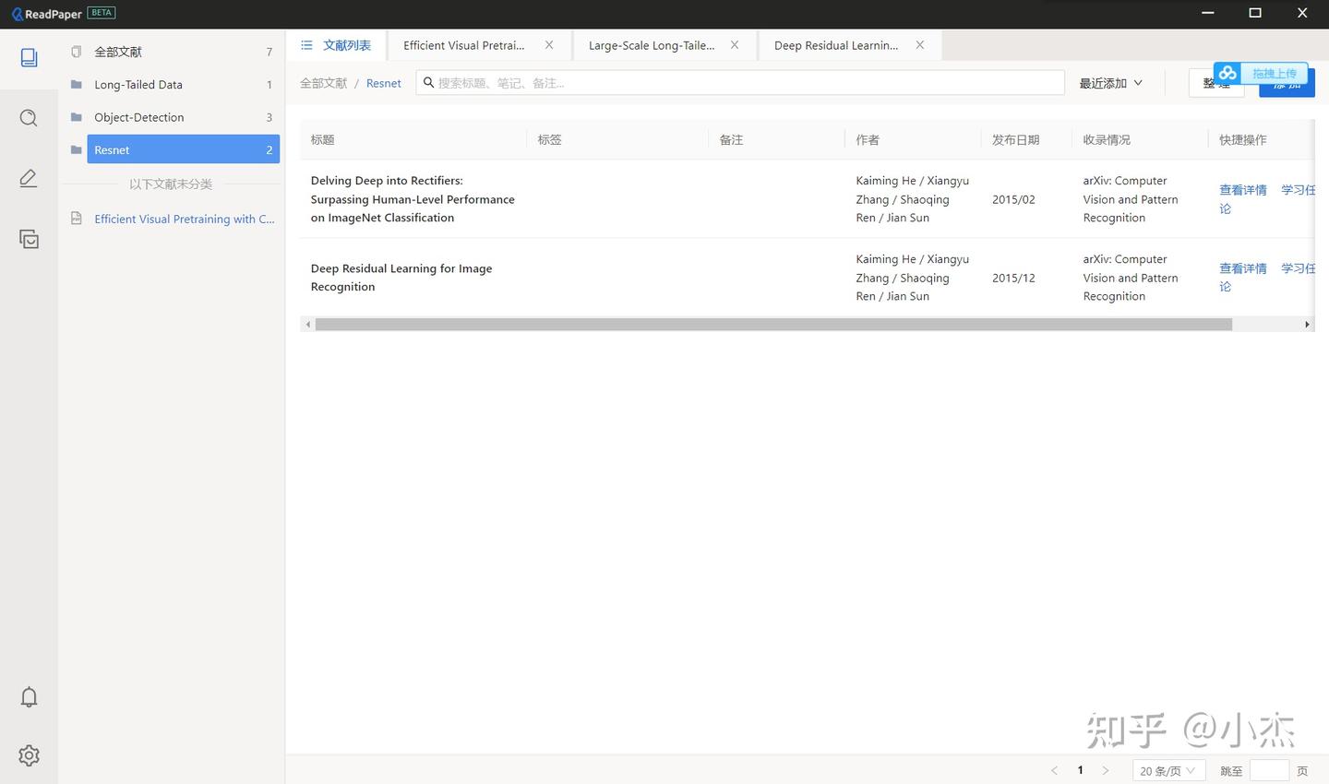This screenshot has width=1329, height=784.
Task: Open uncategorized paper Efficient Visual Pretraining with C...
Action: point(185,219)
